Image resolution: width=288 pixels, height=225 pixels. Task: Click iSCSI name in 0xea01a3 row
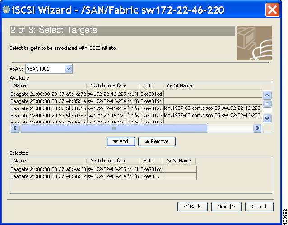pyautogui.click(x=213, y=116)
